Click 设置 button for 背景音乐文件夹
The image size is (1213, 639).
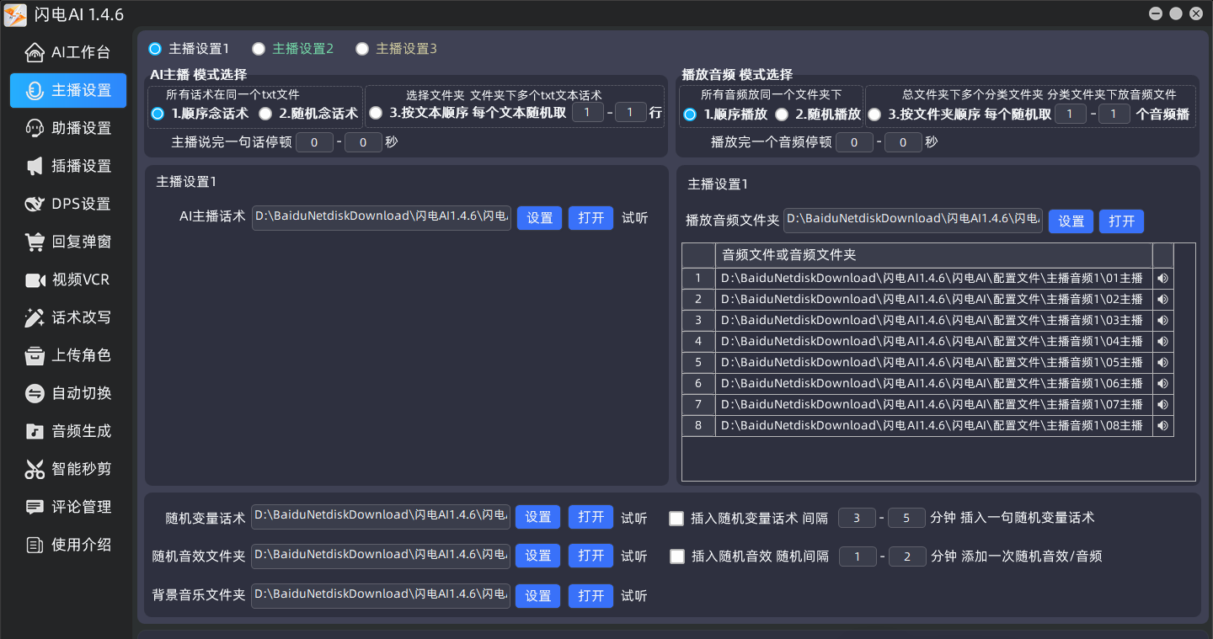pos(538,595)
